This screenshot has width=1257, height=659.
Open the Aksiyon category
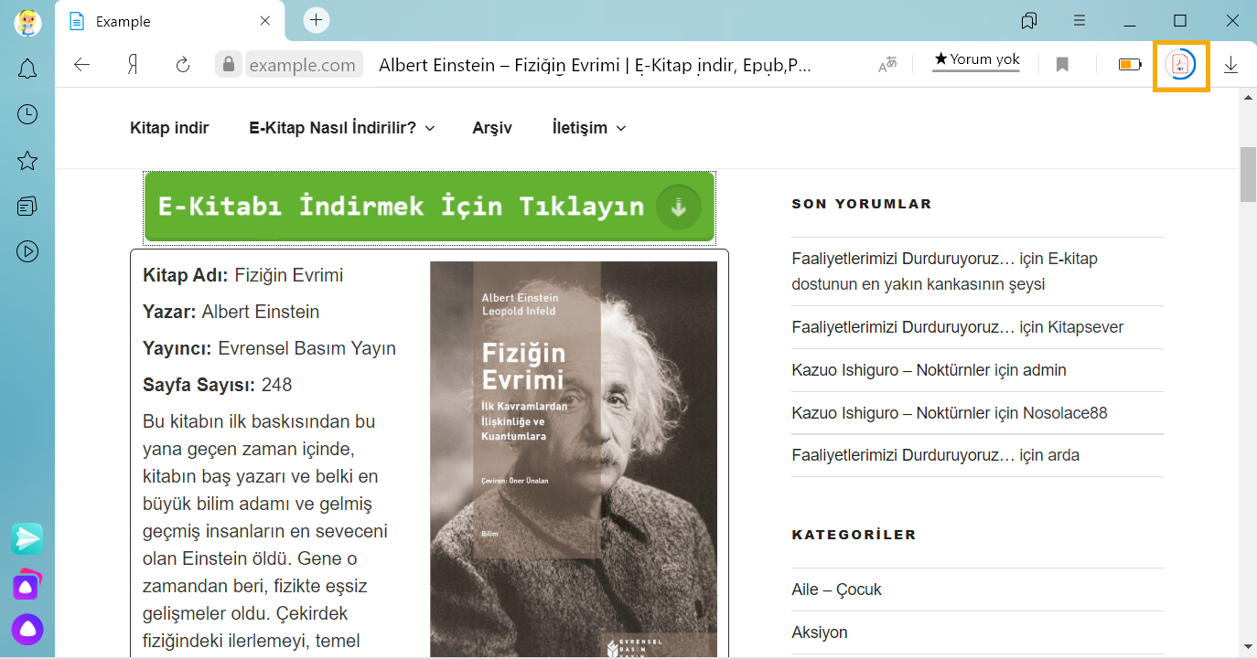pyautogui.click(x=820, y=632)
